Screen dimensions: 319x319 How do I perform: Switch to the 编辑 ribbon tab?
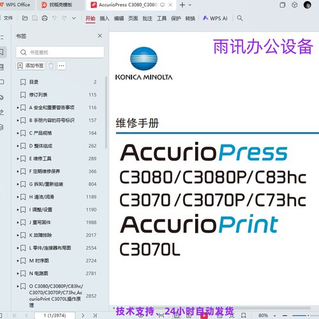tap(119, 19)
